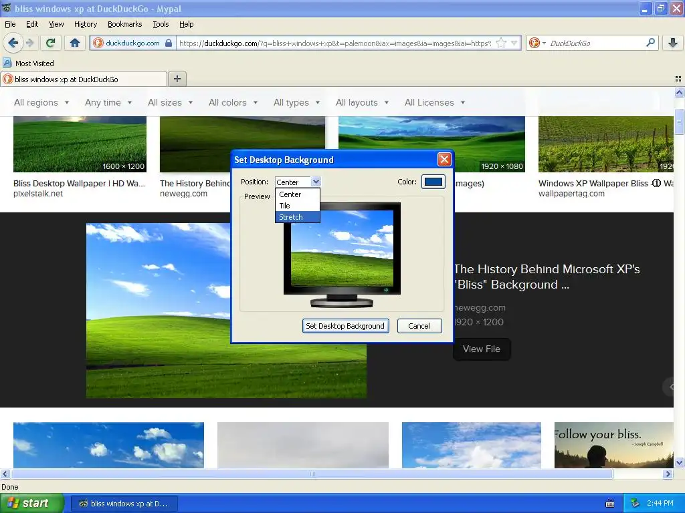The height and width of the screenshot is (513, 685).
Task: Click the horizontal scrollbar right arrow
Action: click(x=668, y=474)
